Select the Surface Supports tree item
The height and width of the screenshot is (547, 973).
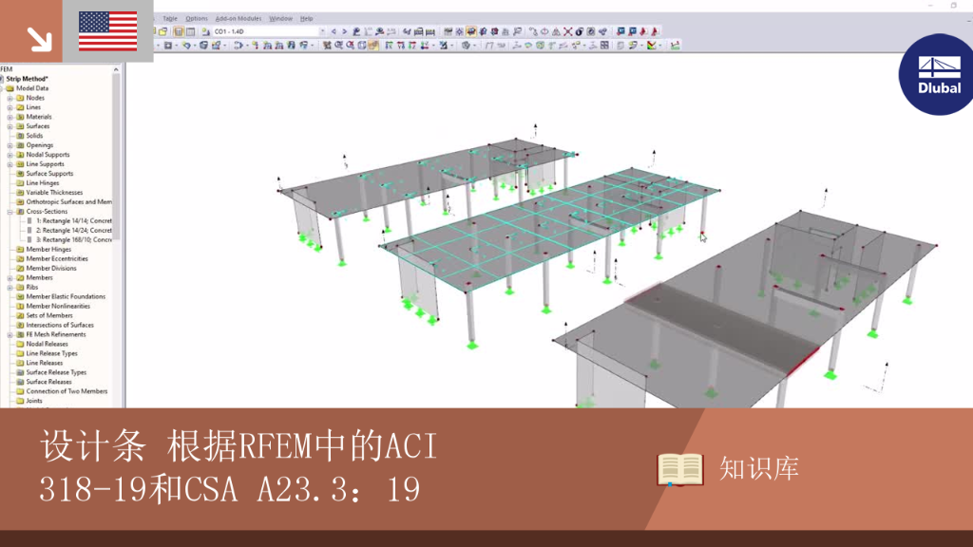pyautogui.click(x=49, y=174)
